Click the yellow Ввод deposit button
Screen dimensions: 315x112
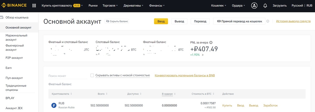(x=161, y=21)
